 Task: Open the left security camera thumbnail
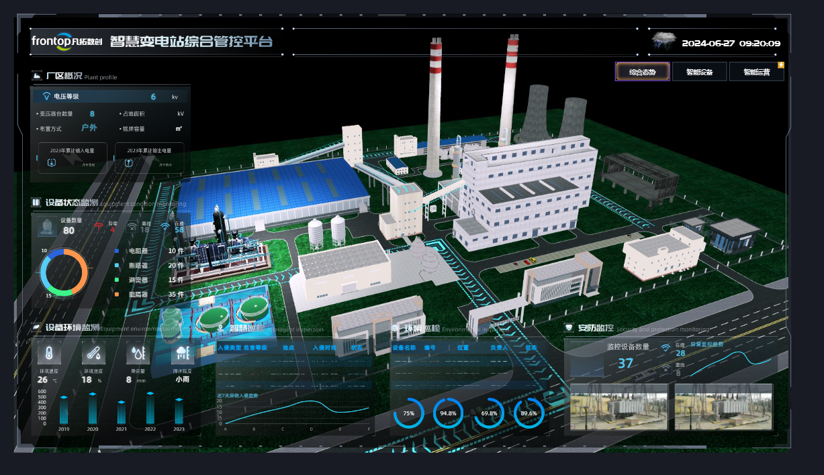pos(619,407)
